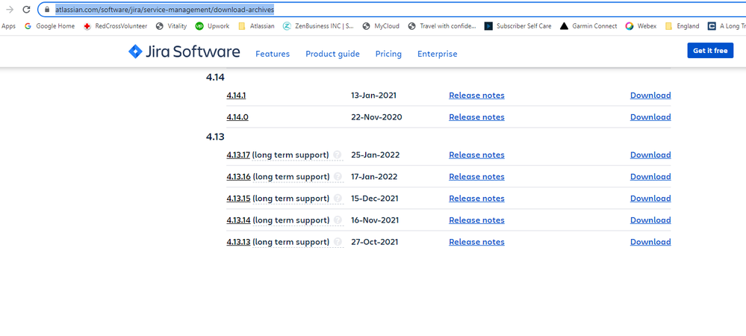Click the Get it free button
This screenshot has height=336, width=746.
pyautogui.click(x=710, y=51)
